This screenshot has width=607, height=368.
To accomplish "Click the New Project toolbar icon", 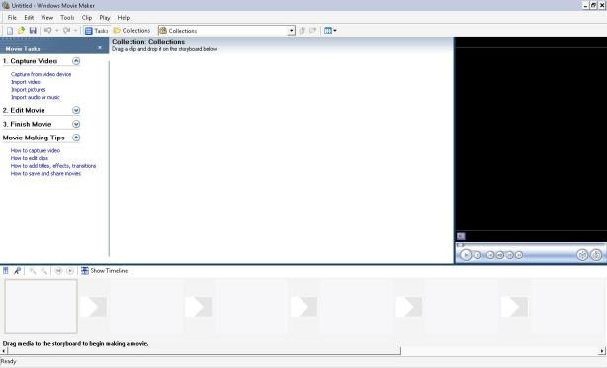I will pos(10,31).
